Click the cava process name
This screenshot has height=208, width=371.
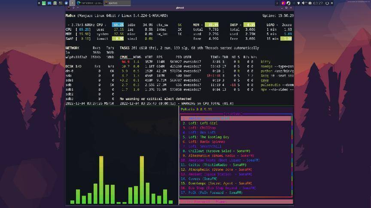(x=265, y=80)
